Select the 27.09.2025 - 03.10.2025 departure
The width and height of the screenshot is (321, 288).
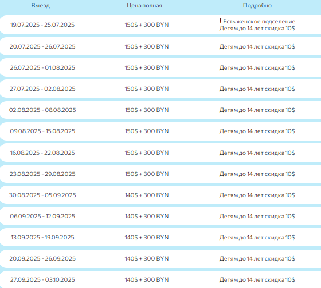[42, 279]
